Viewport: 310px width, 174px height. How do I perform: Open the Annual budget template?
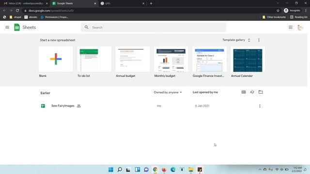point(133,59)
